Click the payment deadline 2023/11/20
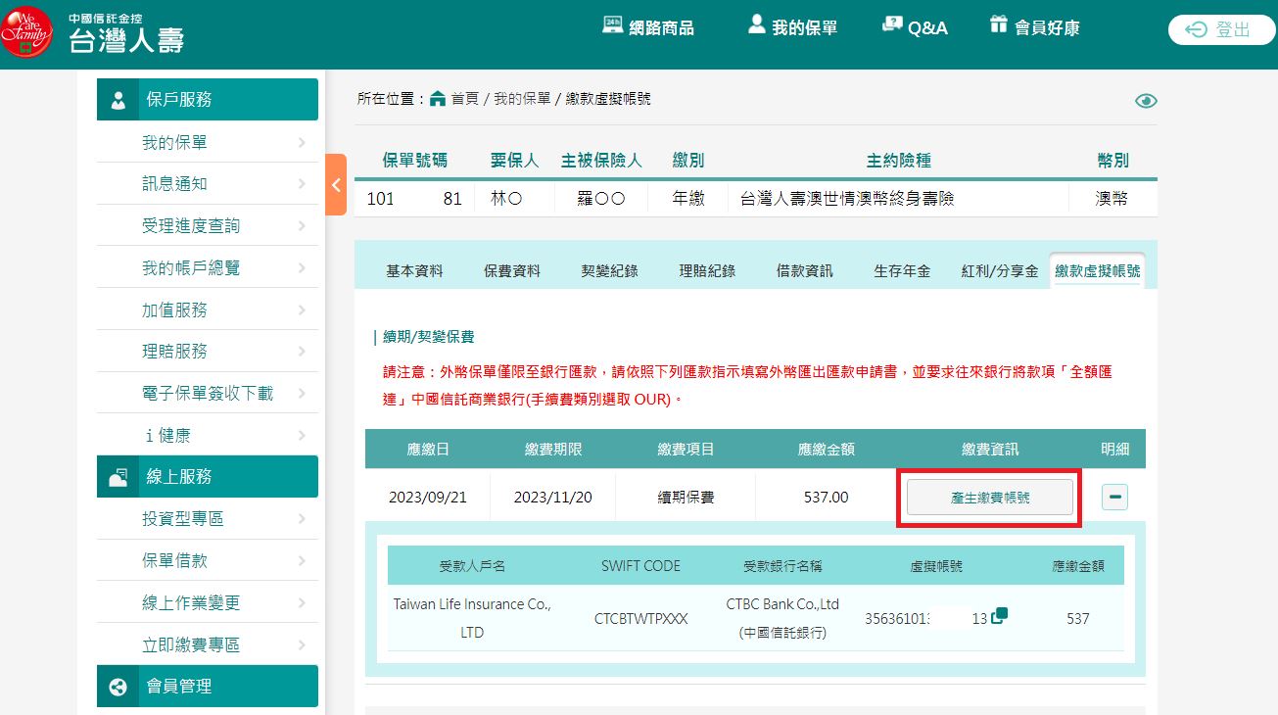 coord(553,498)
